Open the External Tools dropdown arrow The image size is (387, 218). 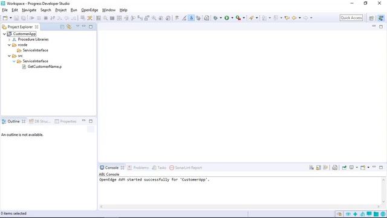244,18
